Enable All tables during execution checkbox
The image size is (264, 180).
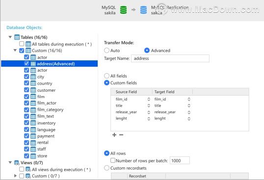[x=22, y=44]
